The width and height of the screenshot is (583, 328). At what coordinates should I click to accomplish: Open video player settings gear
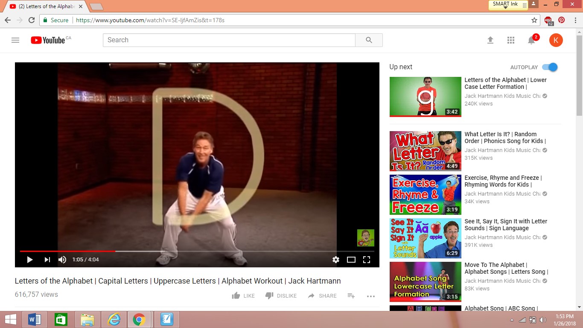(x=336, y=260)
